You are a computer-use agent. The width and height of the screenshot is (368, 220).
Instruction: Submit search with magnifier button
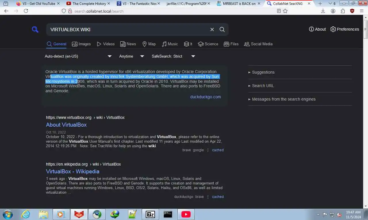click(222, 29)
